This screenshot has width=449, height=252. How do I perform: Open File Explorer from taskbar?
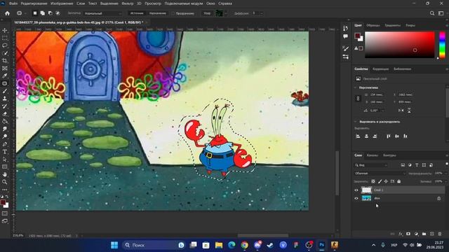tap(219, 245)
